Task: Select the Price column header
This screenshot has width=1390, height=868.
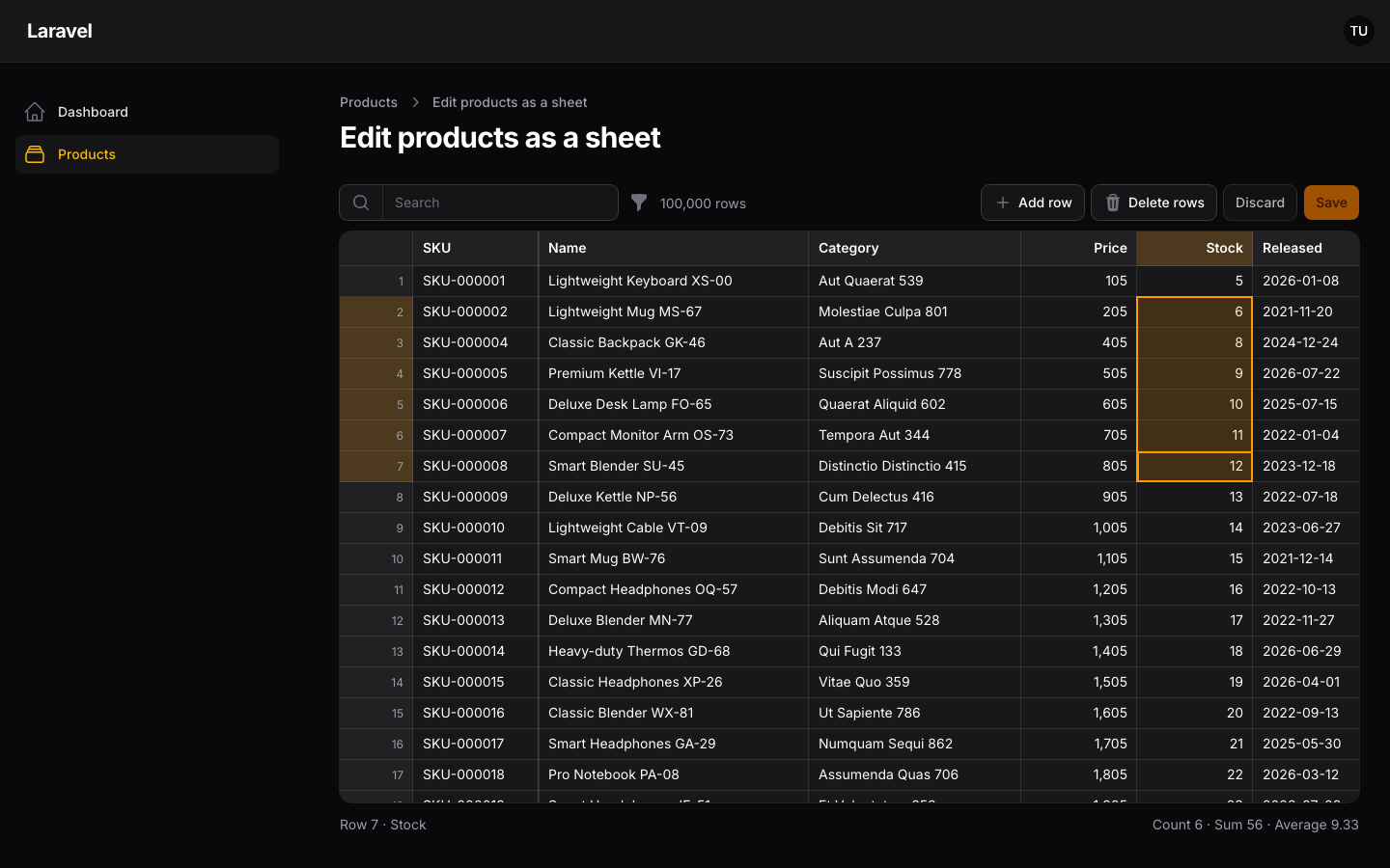Action: 1078,248
